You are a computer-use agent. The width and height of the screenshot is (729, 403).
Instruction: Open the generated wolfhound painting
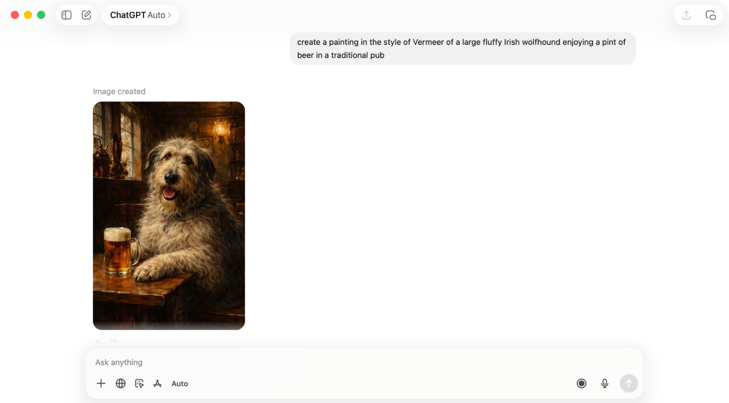click(169, 215)
